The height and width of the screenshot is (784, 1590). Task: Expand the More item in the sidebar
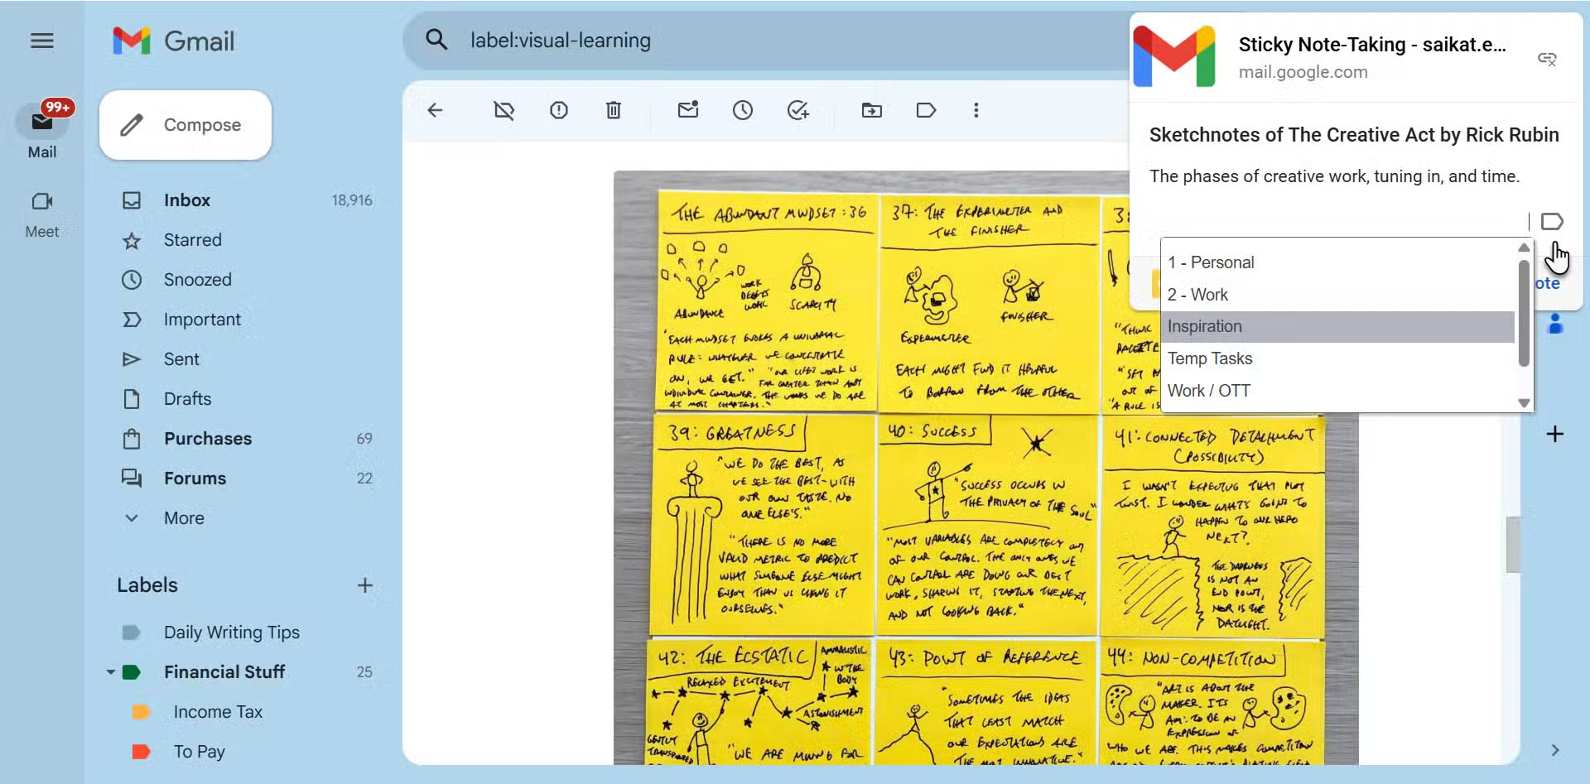coord(184,518)
